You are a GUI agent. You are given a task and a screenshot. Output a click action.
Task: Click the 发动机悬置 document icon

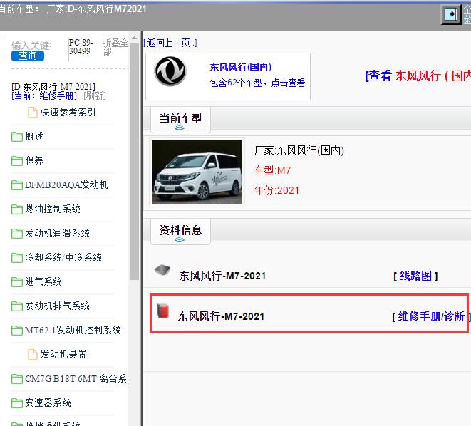[33, 355]
